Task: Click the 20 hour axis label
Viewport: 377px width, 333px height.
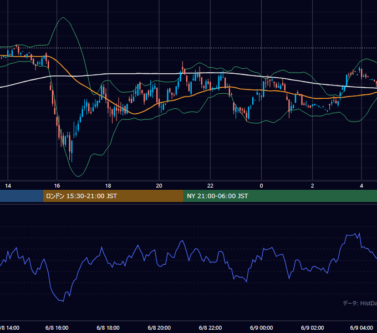Action: [x=159, y=186]
